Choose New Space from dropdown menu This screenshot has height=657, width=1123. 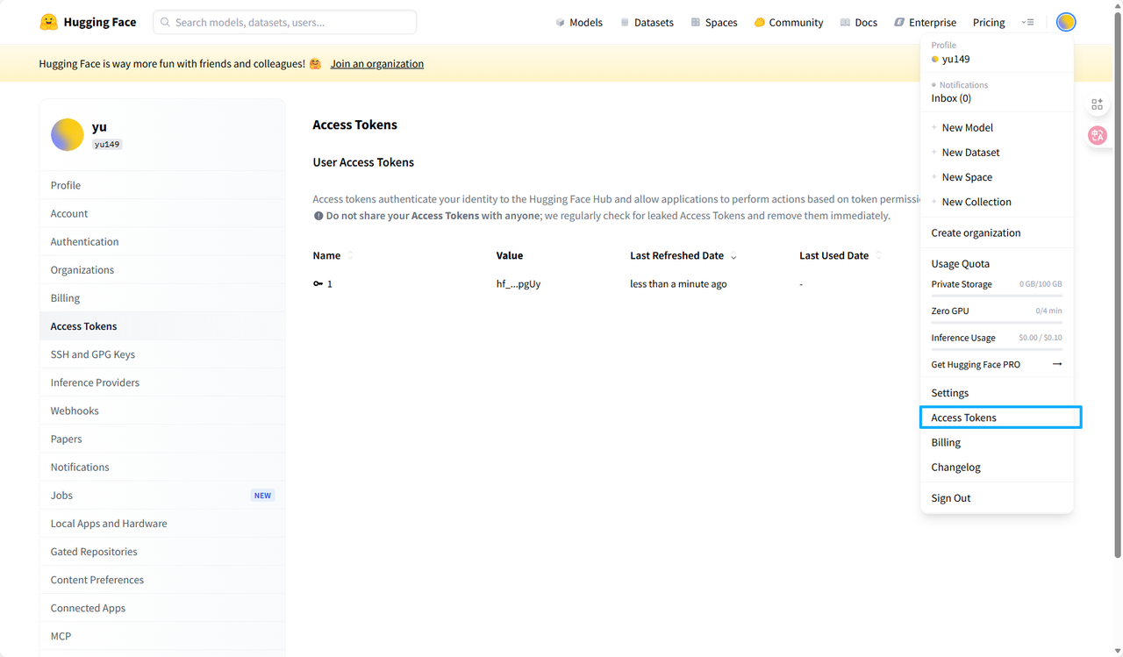pyautogui.click(x=997, y=176)
